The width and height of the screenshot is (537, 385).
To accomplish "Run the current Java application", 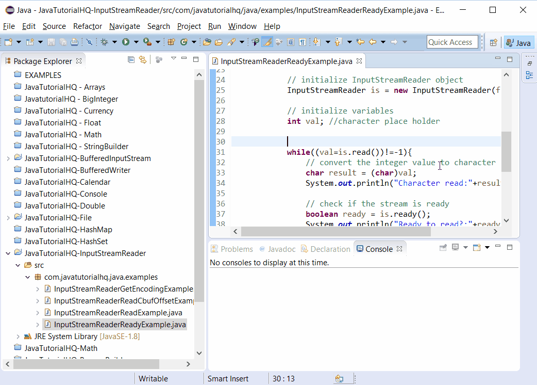I will [x=126, y=41].
